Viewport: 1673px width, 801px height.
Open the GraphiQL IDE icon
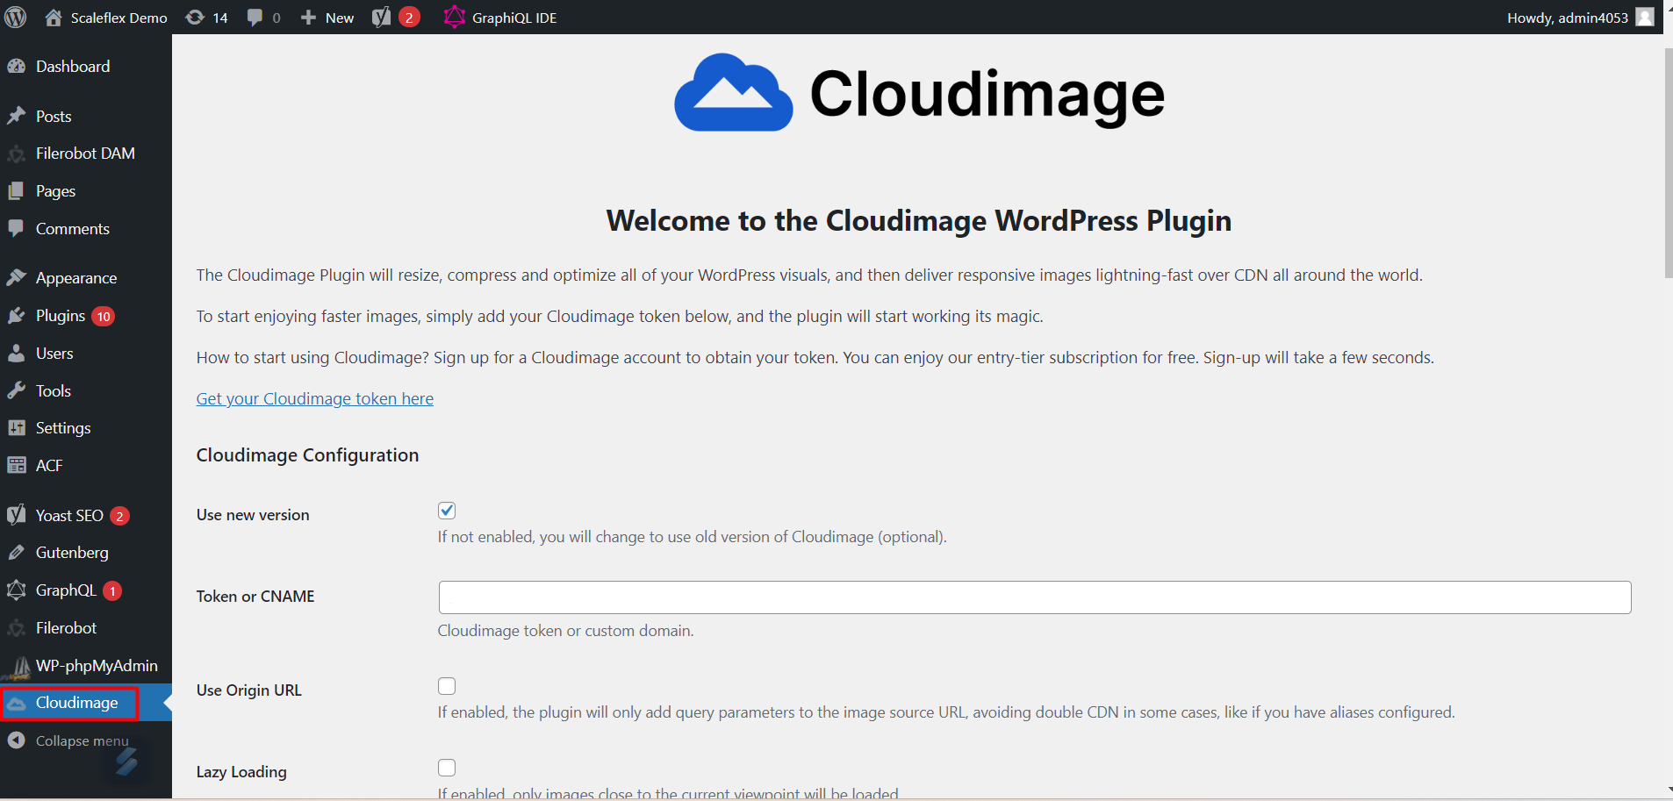(x=454, y=18)
